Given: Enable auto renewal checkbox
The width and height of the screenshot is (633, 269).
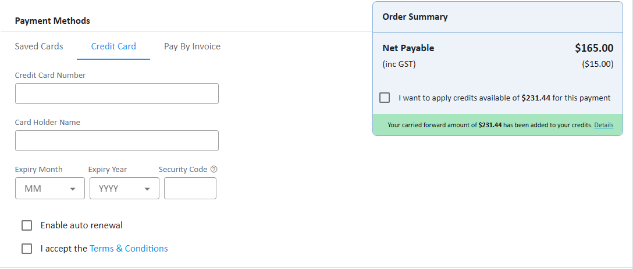Looking at the screenshot, I should point(27,225).
